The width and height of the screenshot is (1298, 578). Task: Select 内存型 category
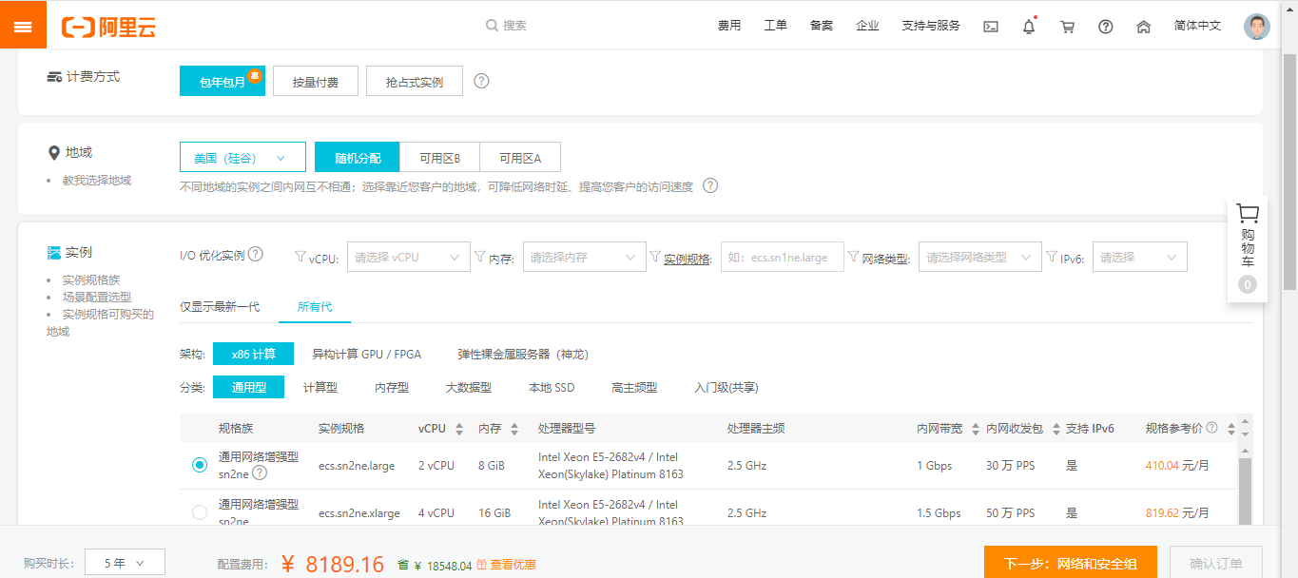392,387
